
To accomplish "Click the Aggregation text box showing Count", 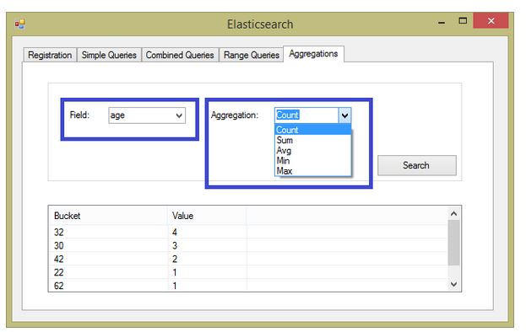I will coord(306,115).
